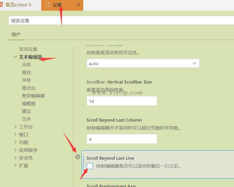Close the 设置 tab
234x187 pixels.
pyautogui.click(x=78, y=5)
